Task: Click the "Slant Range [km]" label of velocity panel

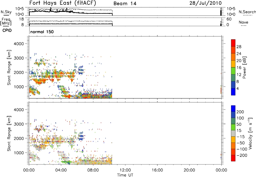Action: point(9,133)
